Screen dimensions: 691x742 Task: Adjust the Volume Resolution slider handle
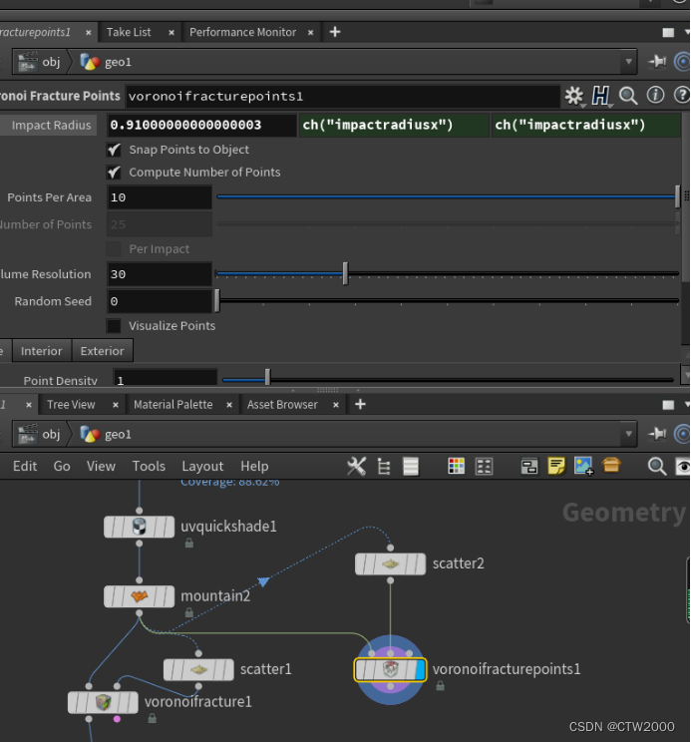click(x=345, y=273)
